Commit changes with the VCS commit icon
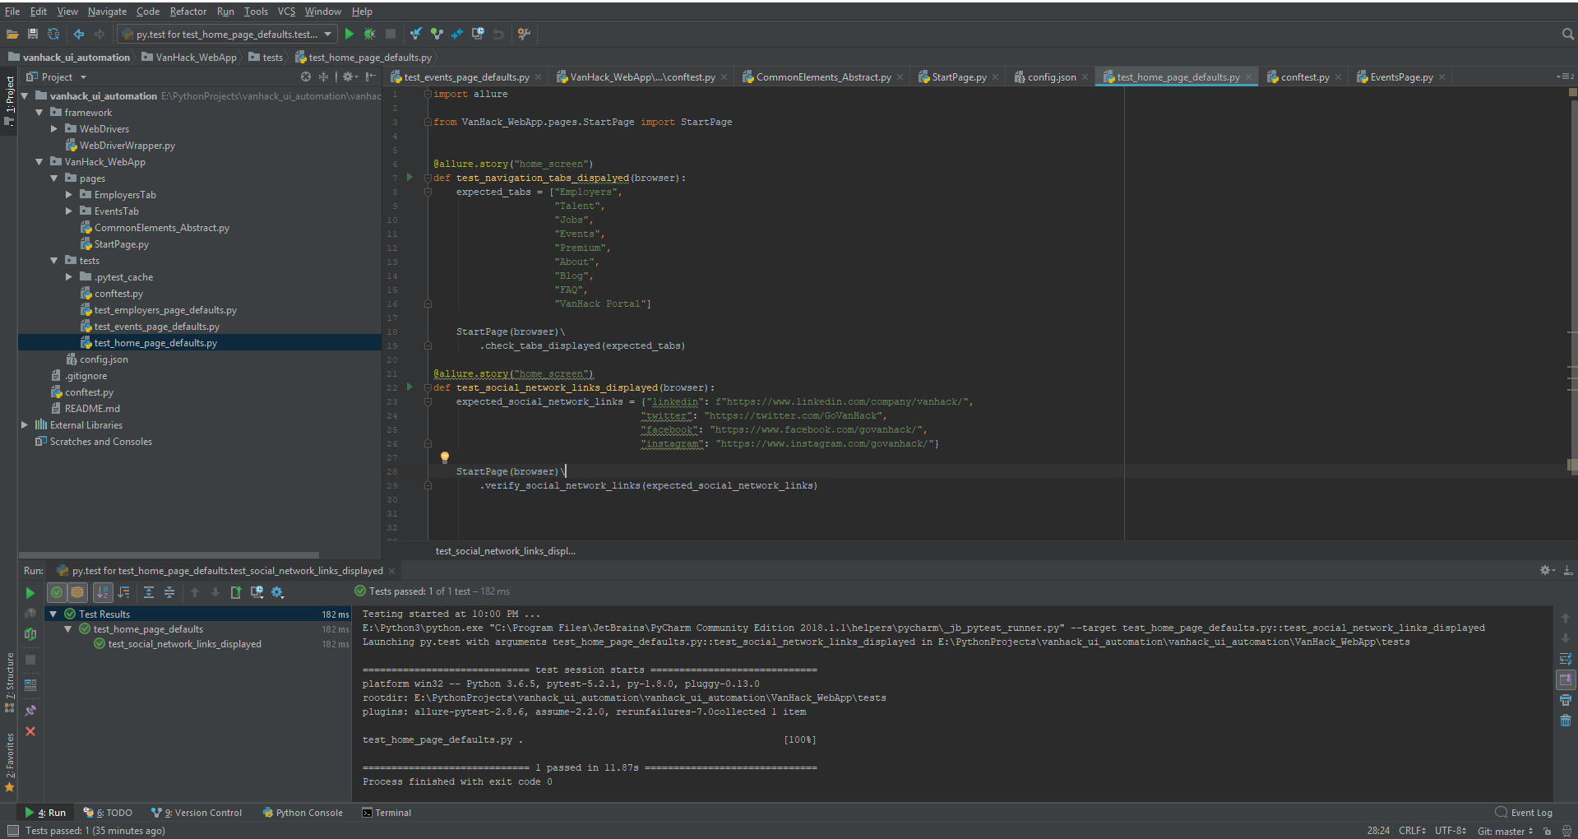The height and width of the screenshot is (839, 1578). [x=437, y=34]
